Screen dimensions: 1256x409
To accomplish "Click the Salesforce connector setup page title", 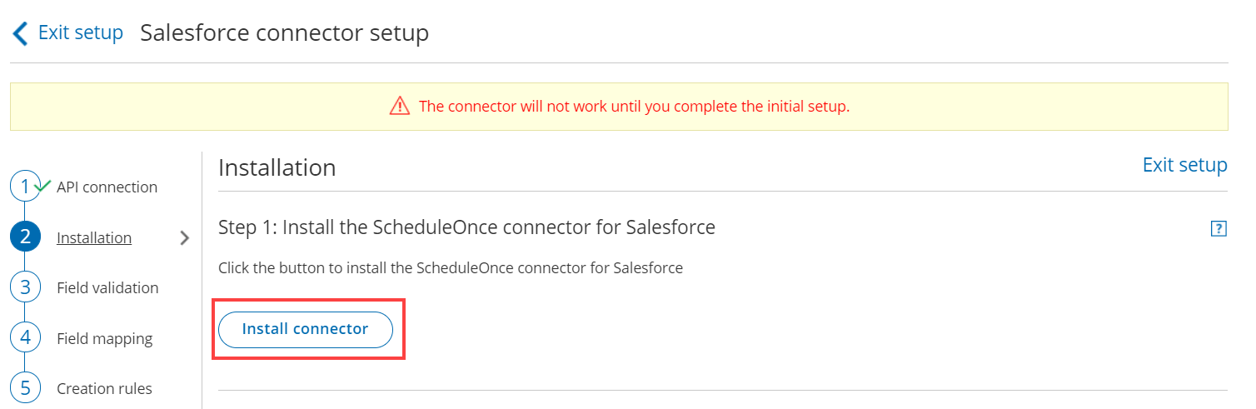I will click(x=284, y=33).
